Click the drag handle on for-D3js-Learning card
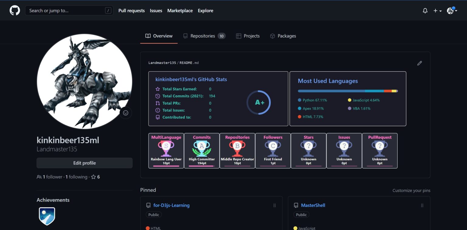467x230 pixels. click(275, 205)
